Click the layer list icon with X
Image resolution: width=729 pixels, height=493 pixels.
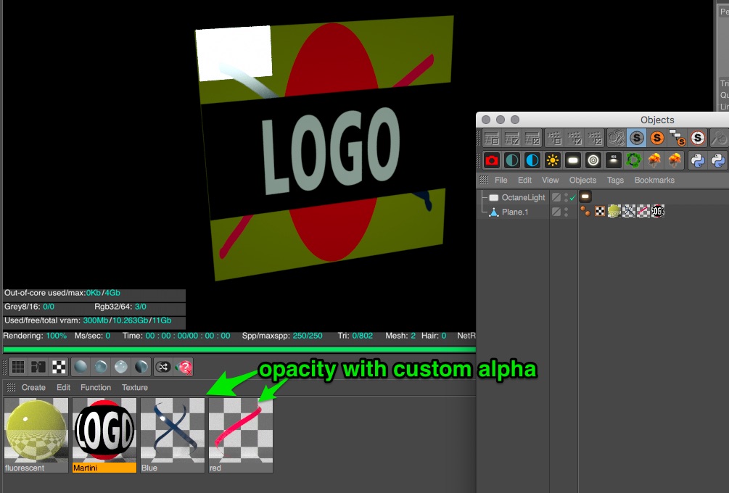(532, 138)
